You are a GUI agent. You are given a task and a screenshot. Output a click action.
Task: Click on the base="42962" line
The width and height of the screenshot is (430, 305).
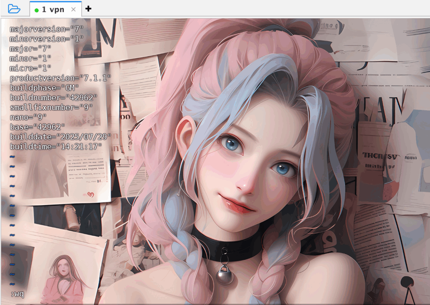point(37,127)
